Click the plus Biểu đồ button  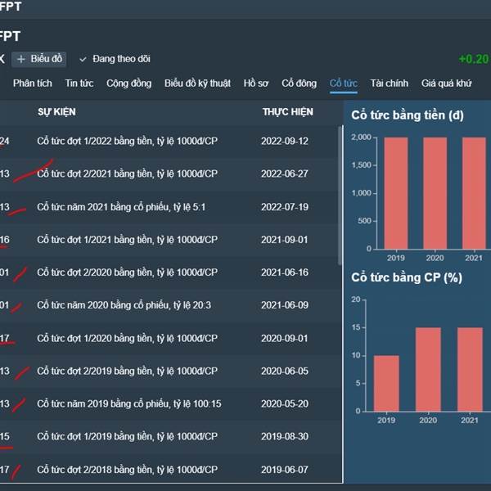click(38, 59)
